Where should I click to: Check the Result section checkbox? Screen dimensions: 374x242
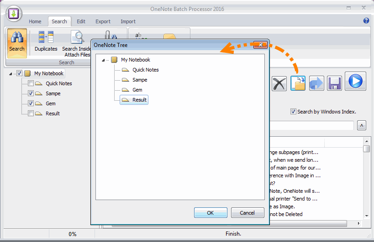click(31, 113)
